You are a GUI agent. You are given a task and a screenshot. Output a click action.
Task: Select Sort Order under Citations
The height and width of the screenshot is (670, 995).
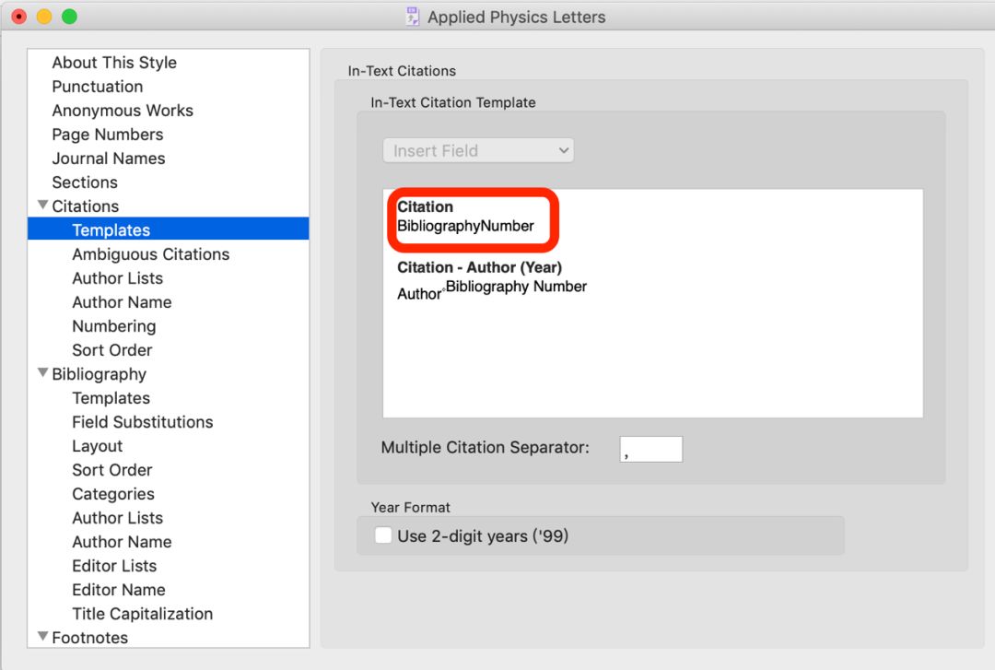111,350
